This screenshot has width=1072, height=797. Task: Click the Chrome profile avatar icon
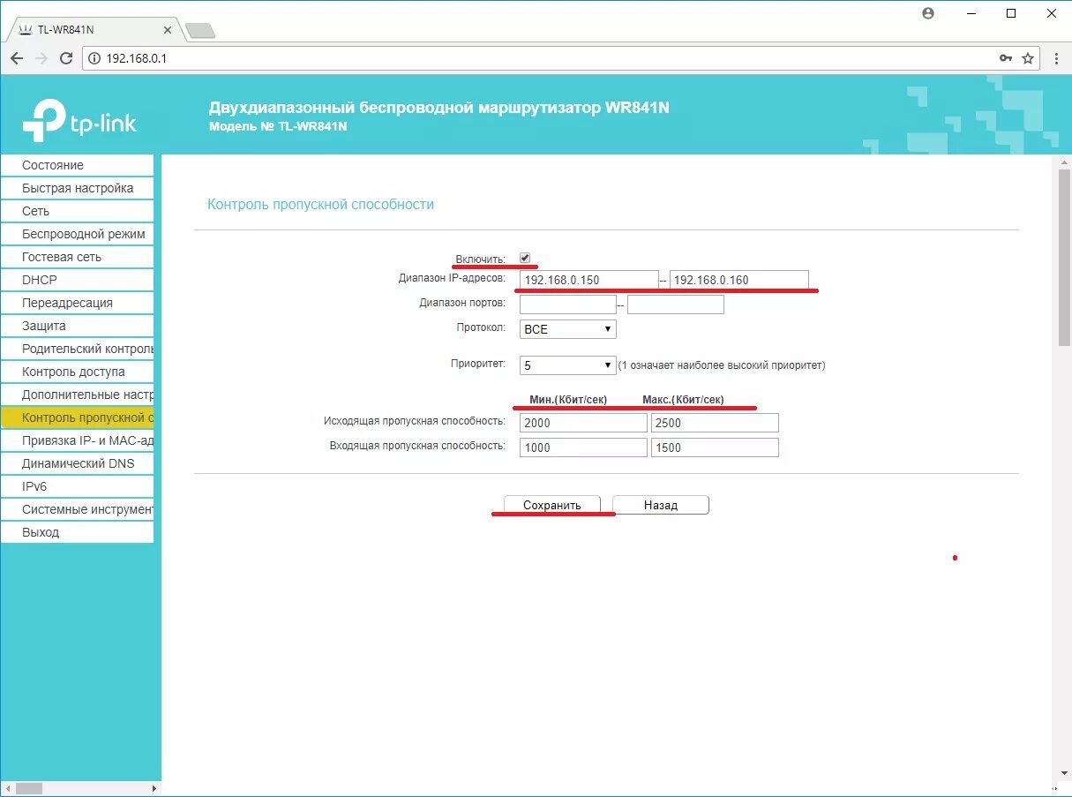click(x=927, y=13)
